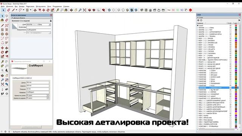Toggle visibility of BODY 4 ПОЛКИ layer
This screenshot has width=242, height=136.
230,56
